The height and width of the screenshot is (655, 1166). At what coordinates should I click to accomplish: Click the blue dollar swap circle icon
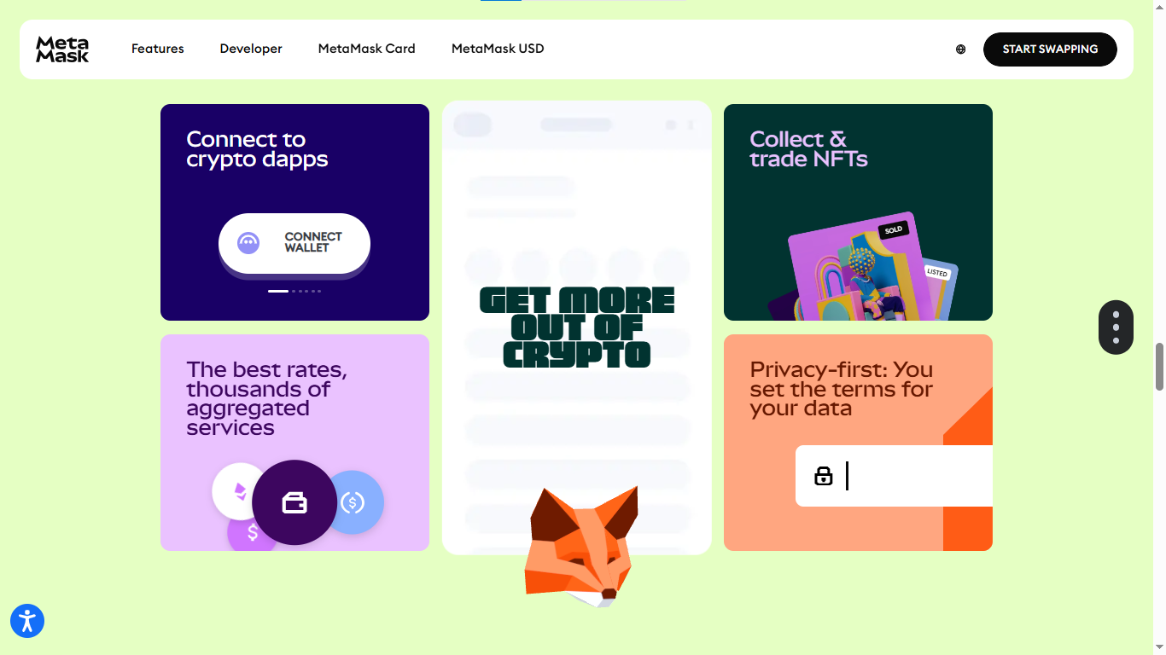pos(353,502)
